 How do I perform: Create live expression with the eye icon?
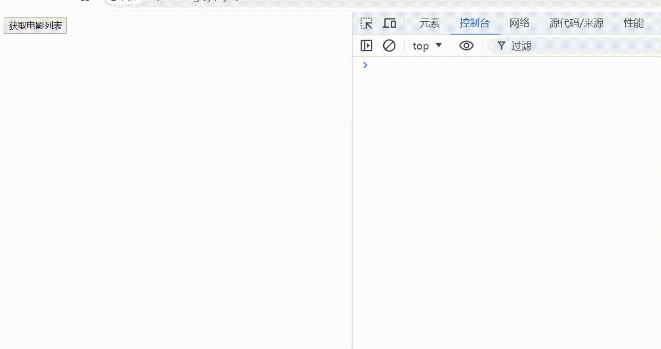tap(466, 46)
